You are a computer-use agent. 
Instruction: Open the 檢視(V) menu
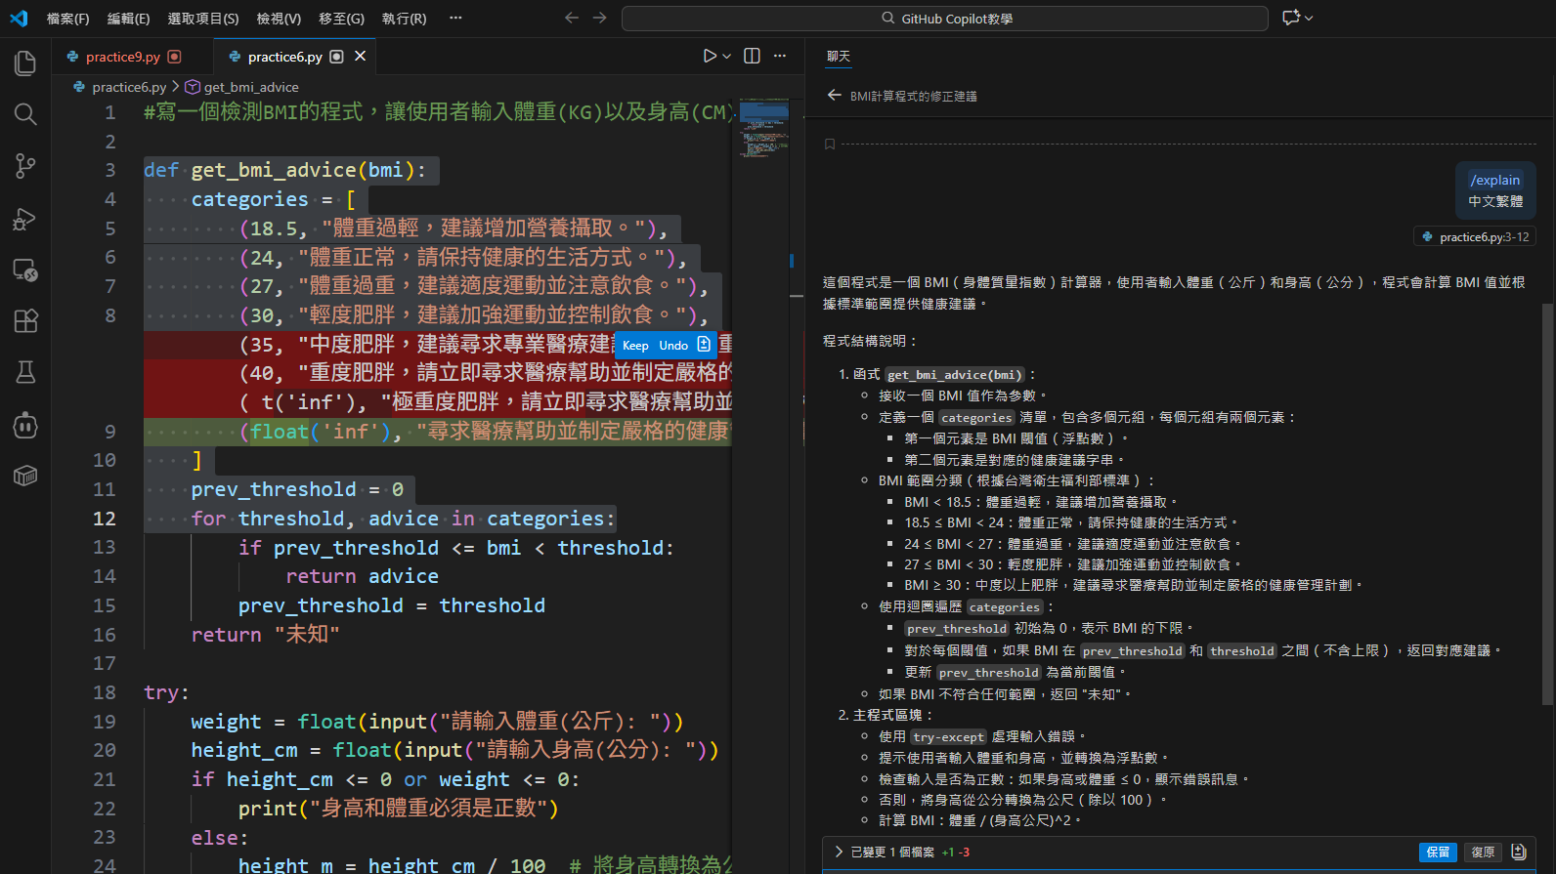tap(279, 19)
